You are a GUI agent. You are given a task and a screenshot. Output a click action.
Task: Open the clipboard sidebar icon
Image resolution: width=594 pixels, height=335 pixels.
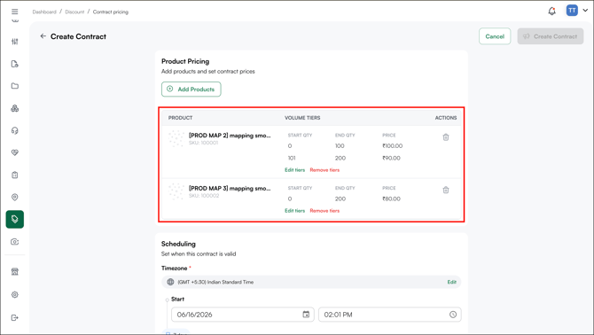(15, 175)
